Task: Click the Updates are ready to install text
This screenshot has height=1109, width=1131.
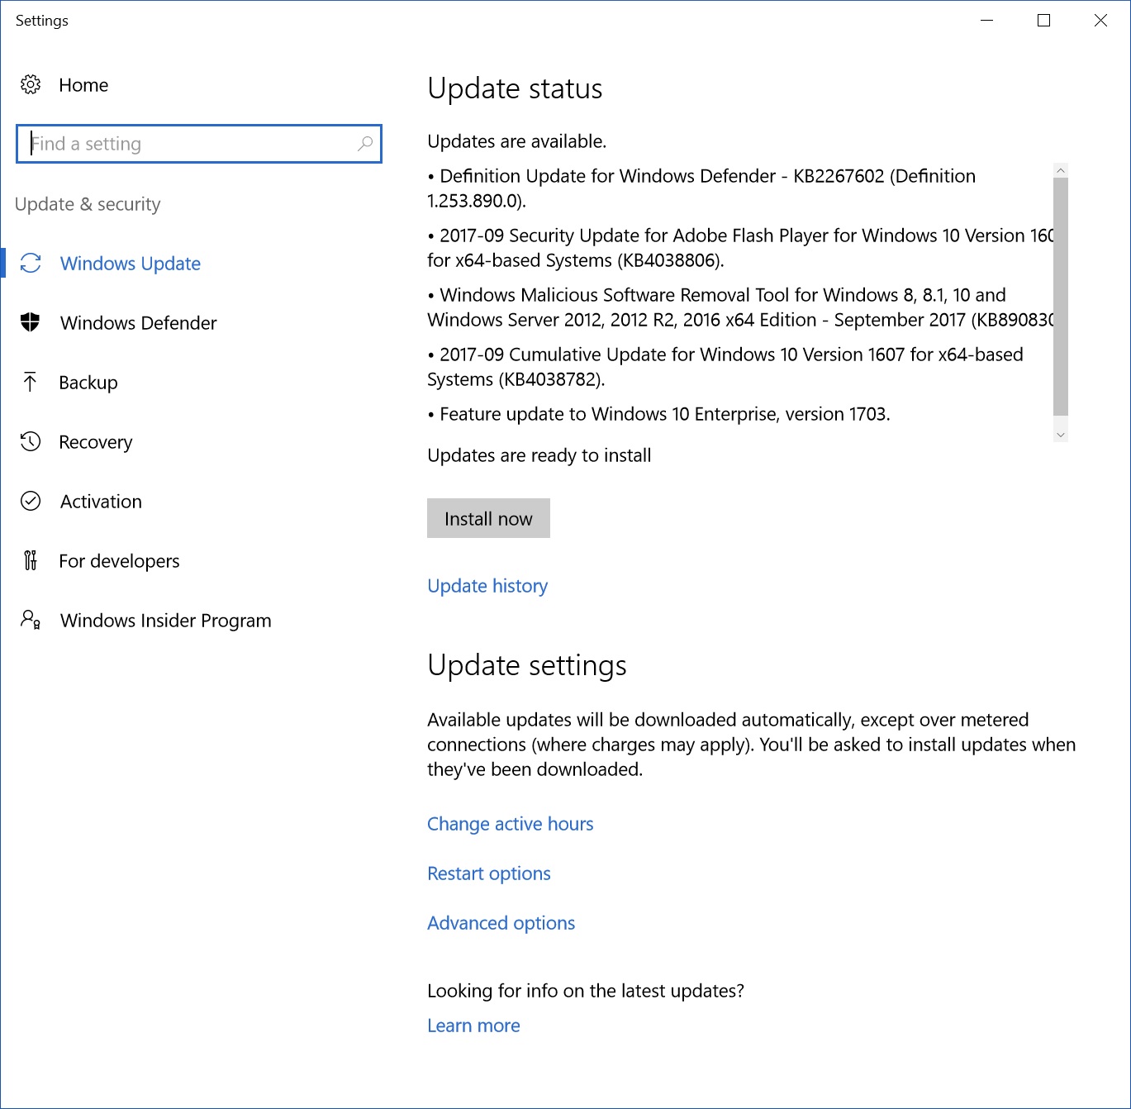Action: click(x=539, y=455)
